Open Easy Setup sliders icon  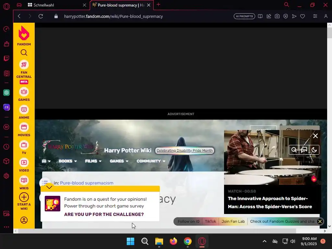click(315, 16)
